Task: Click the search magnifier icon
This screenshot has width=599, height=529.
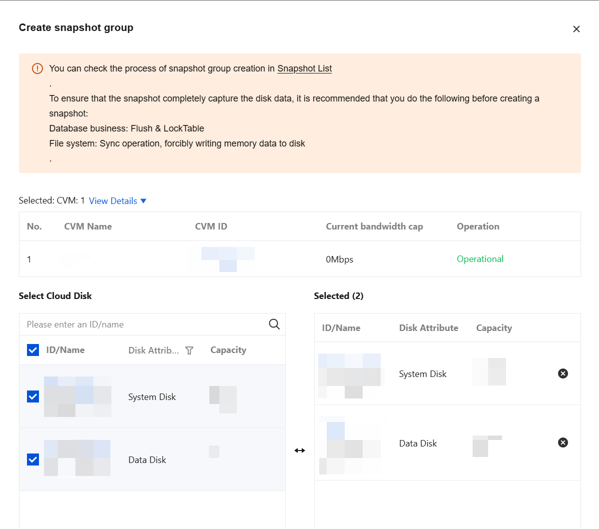Action: click(x=274, y=324)
